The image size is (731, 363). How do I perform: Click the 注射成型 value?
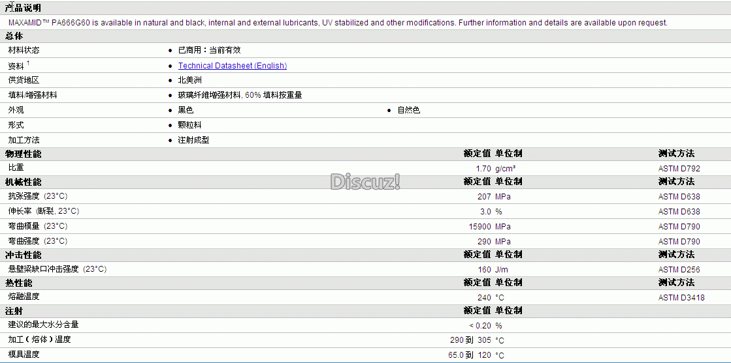tap(193, 140)
